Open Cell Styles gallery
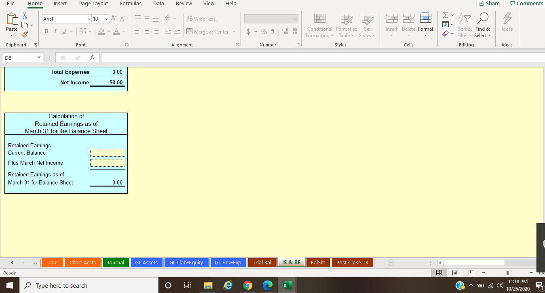 (x=367, y=25)
